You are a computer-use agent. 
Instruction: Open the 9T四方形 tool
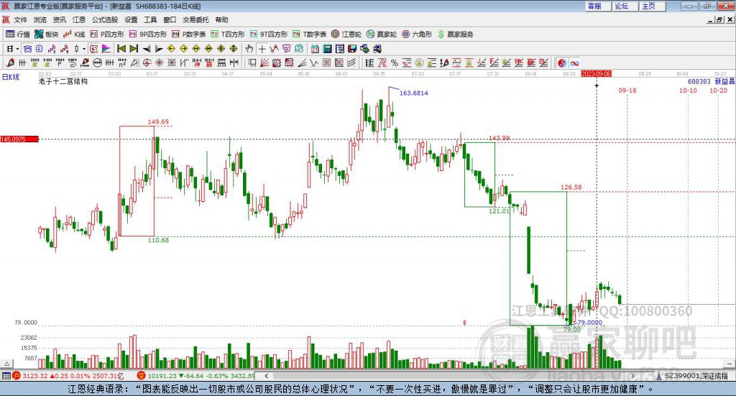click(269, 34)
